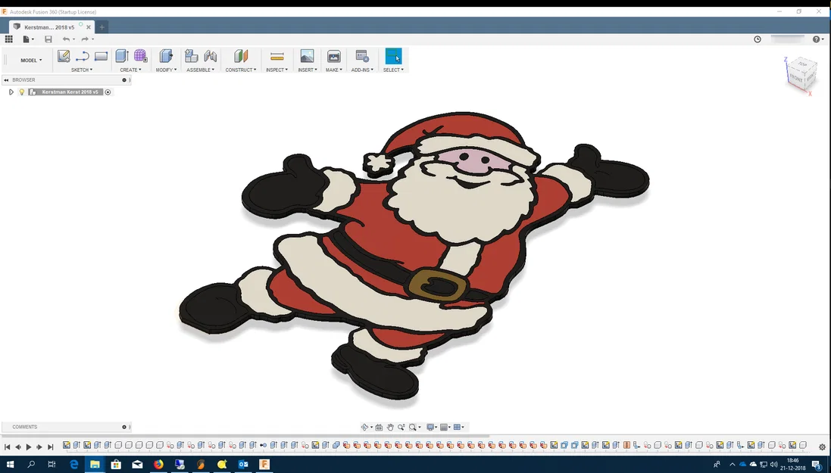Open the ASSEMBLE menu
This screenshot has width=831, height=473.
point(200,70)
